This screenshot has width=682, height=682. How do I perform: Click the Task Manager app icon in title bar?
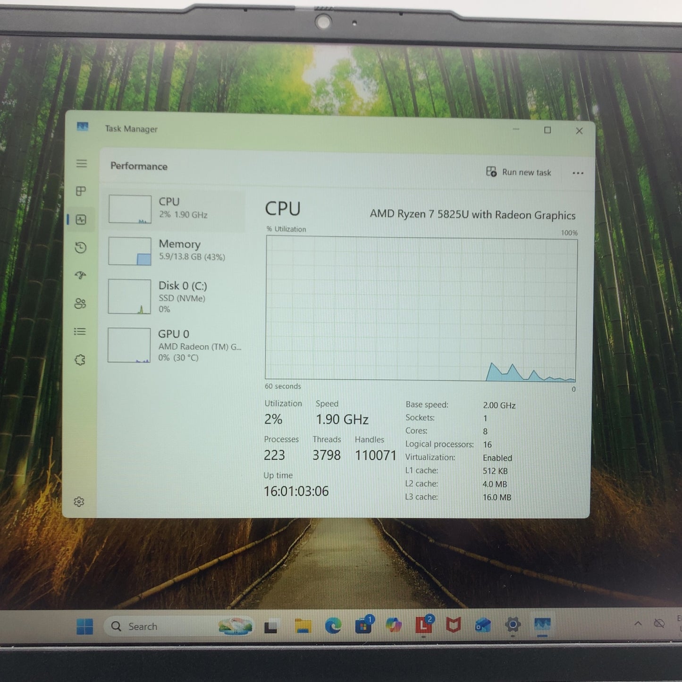coord(83,126)
